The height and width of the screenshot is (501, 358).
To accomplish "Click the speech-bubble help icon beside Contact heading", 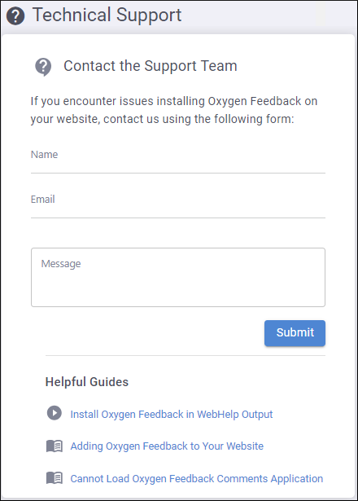I will [43, 67].
